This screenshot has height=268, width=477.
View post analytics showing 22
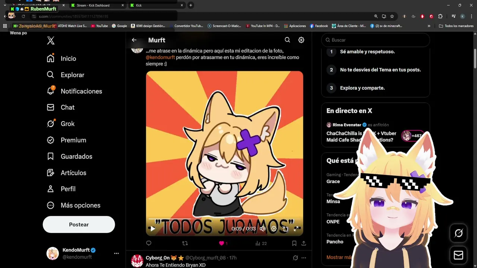[261, 243]
